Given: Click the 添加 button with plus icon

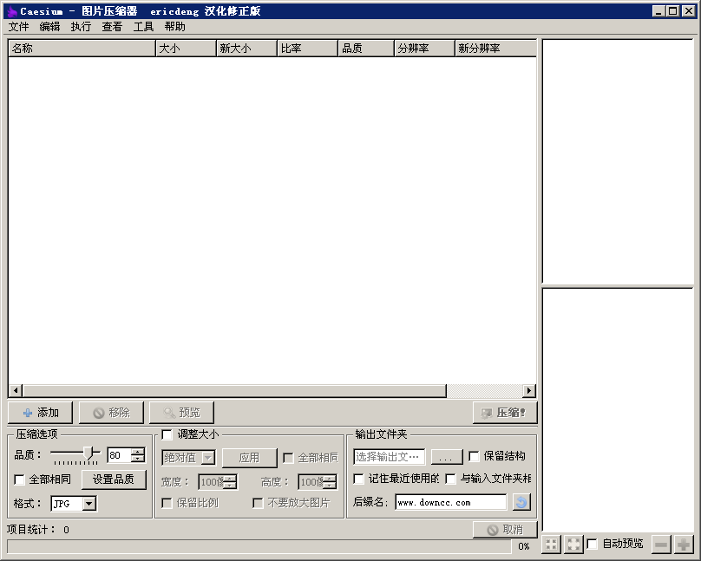Looking at the screenshot, I should (x=41, y=413).
